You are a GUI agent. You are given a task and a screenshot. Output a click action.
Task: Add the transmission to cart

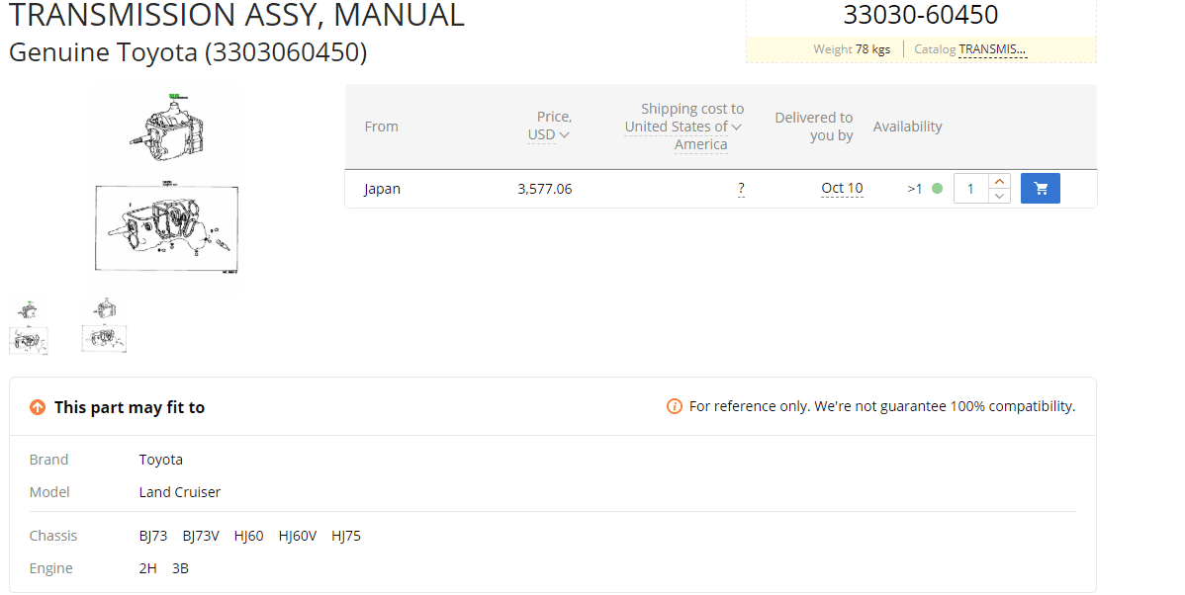point(1040,189)
